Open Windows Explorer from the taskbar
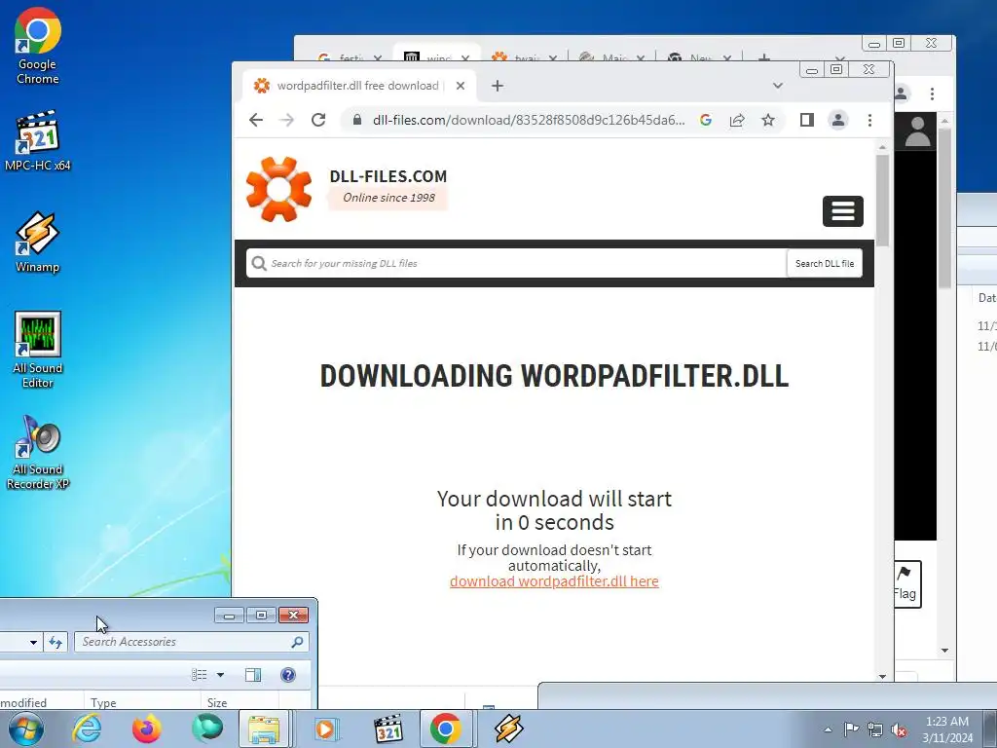Image resolution: width=997 pixels, height=748 pixels. (x=264, y=729)
